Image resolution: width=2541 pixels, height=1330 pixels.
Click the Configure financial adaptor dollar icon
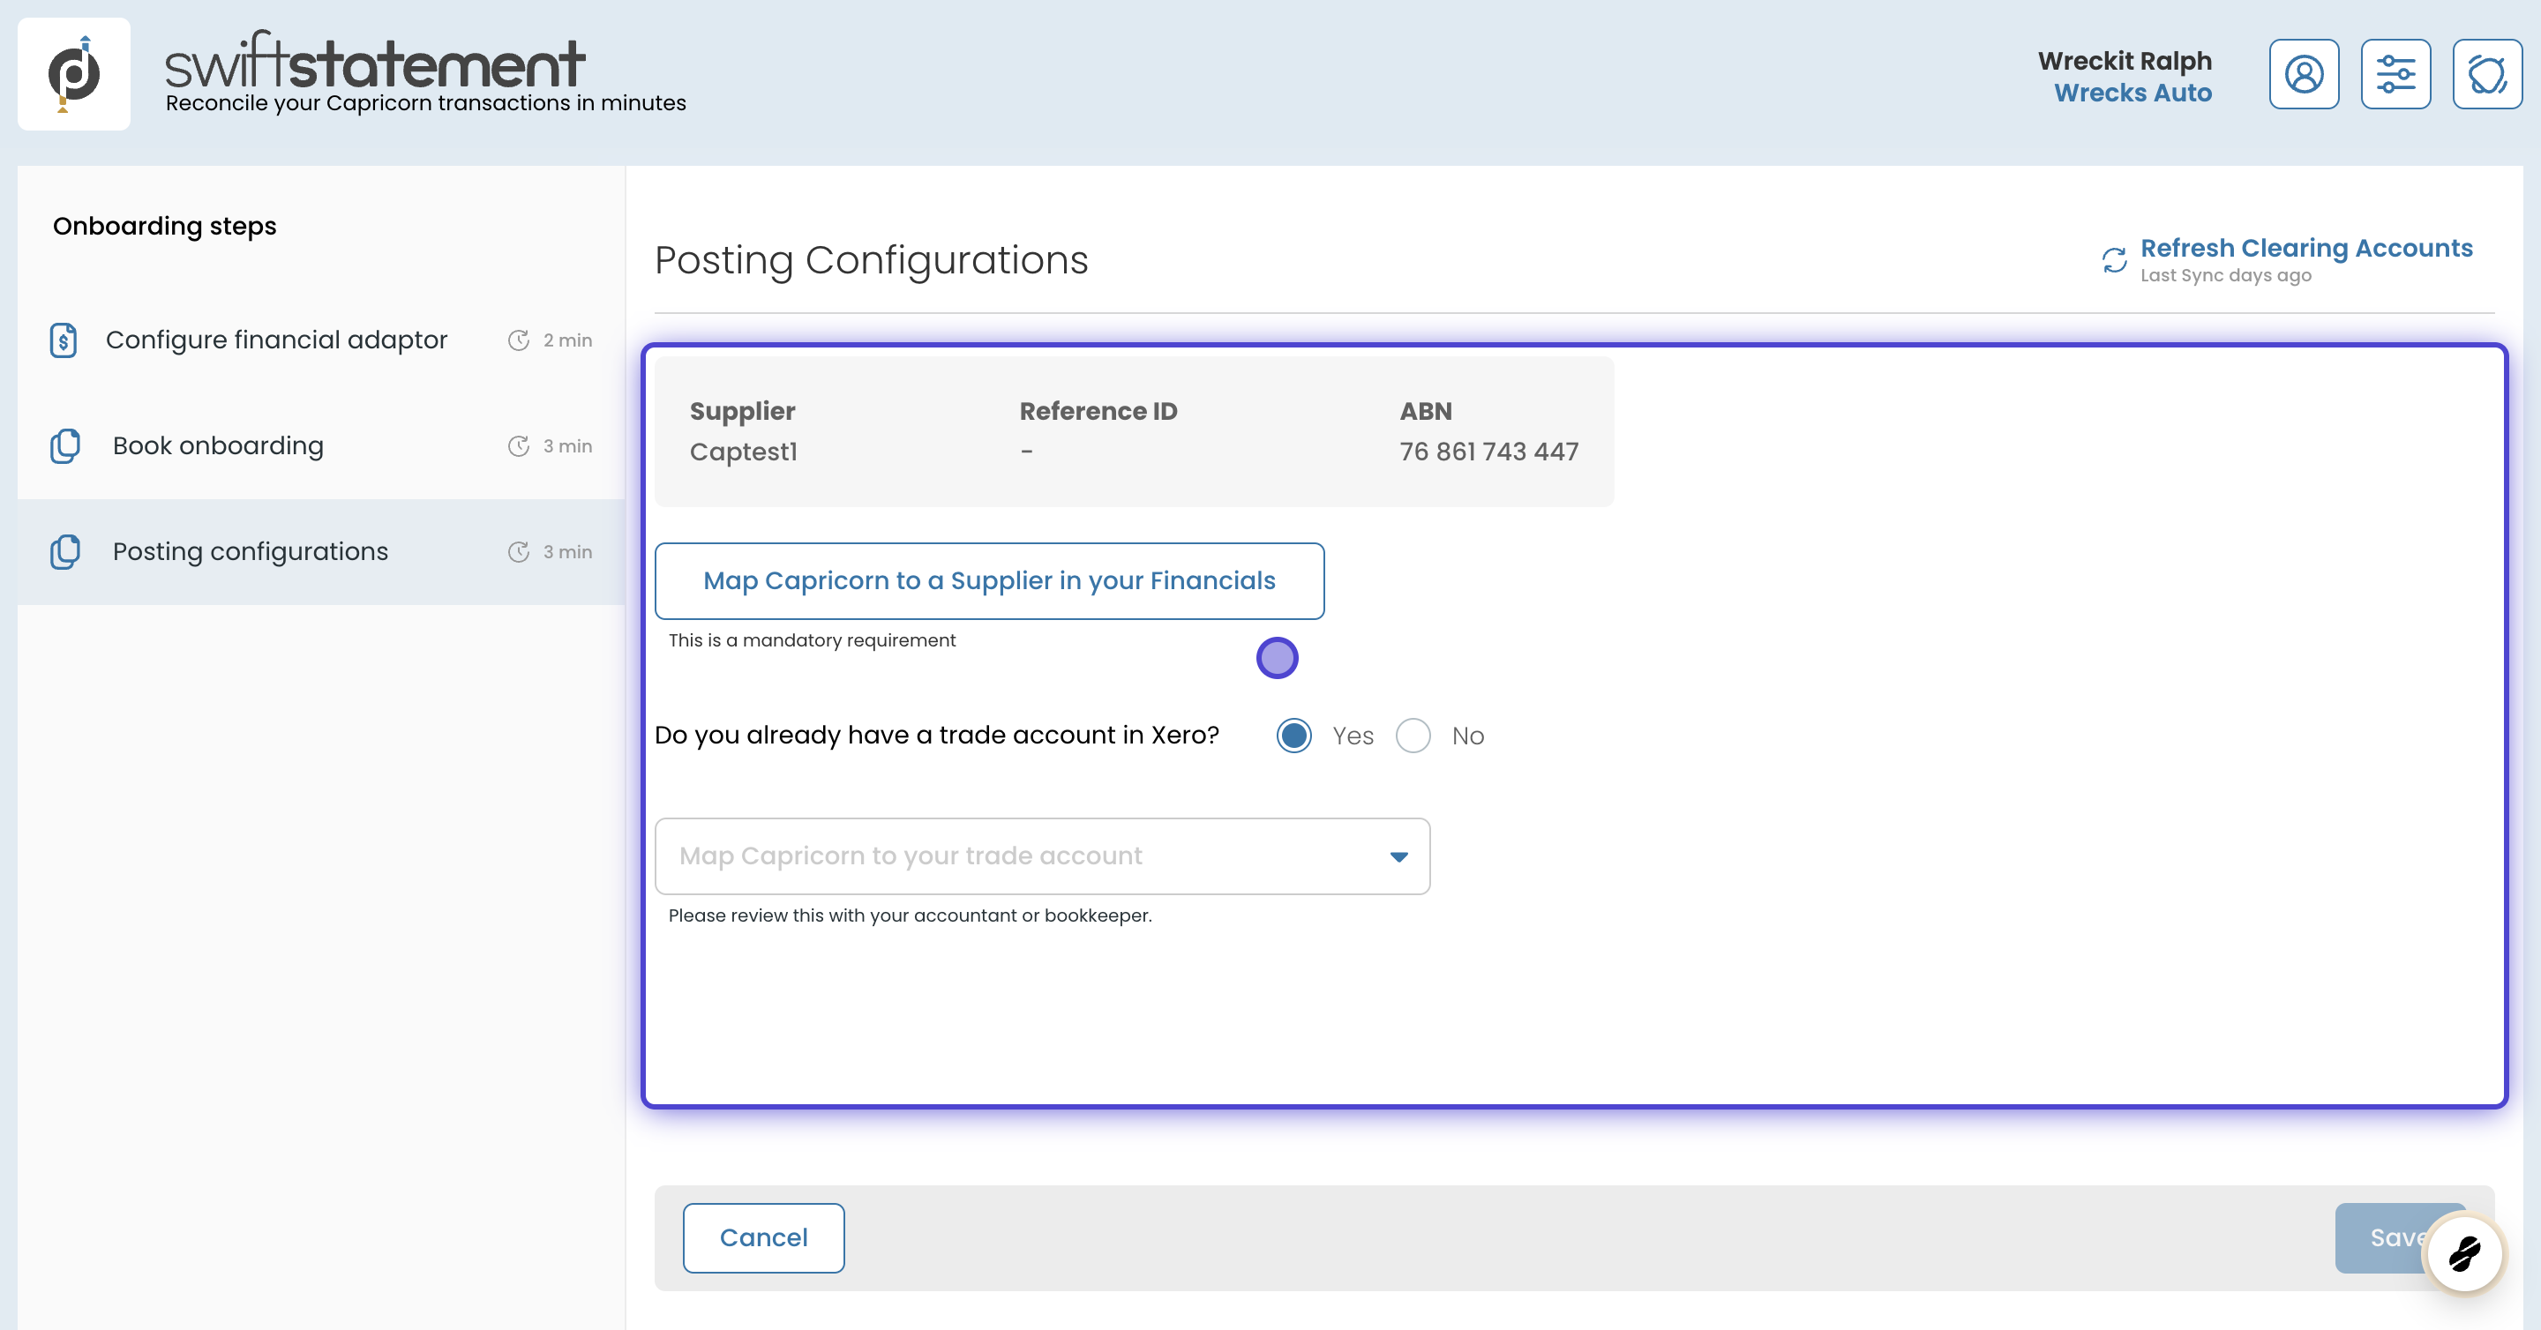click(x=64, y=340)
